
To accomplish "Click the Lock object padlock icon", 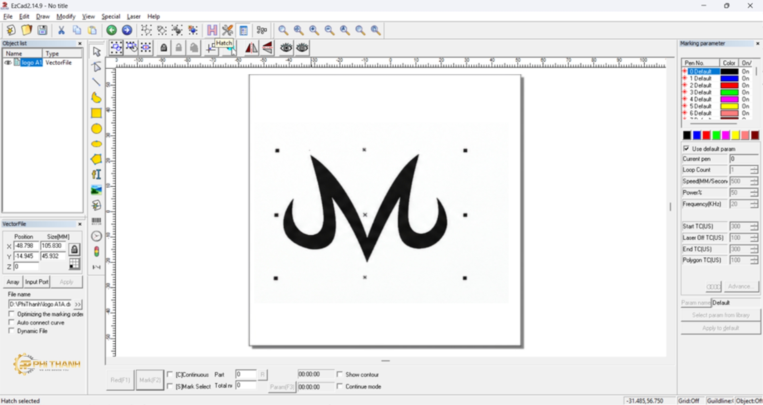I will [x=163, y=48].
